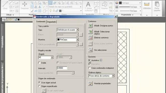Image resolution: width=166 pixels, height=93 pixels.
Task: Toggle the Anotativo checkbox
Action: [x=89, y=60]
